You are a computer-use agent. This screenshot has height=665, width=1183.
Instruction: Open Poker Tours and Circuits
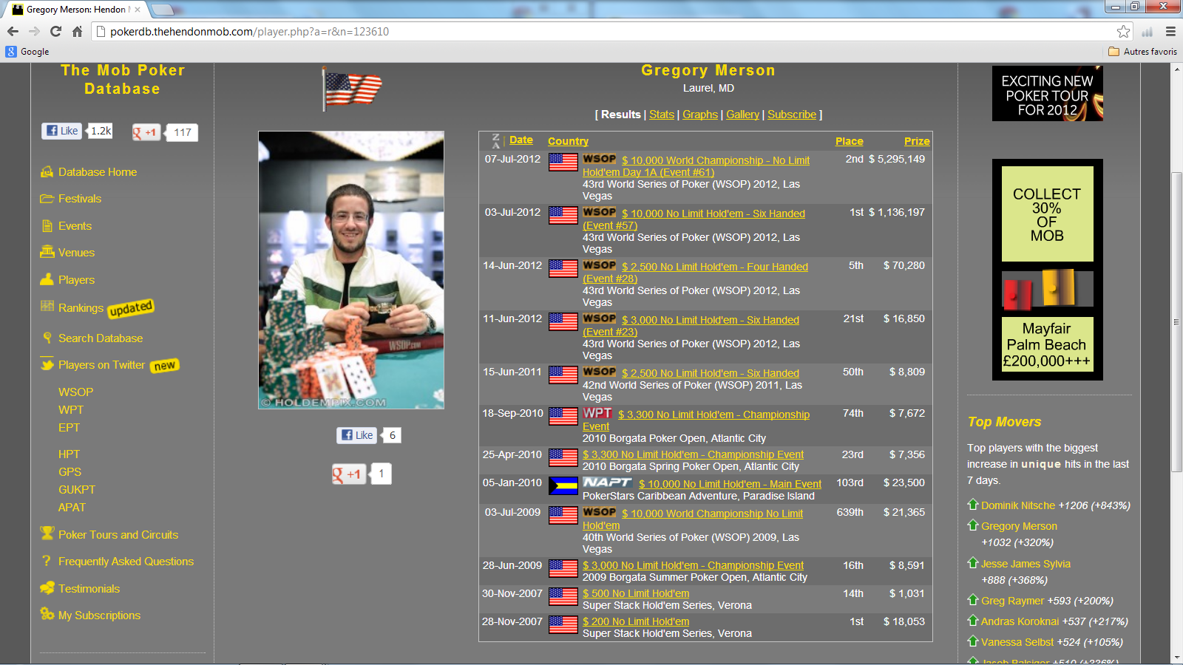[118, 535]
